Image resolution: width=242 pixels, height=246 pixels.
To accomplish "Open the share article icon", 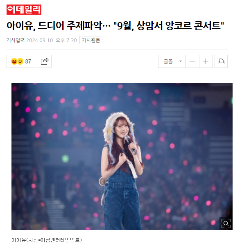I will point(44,61).
